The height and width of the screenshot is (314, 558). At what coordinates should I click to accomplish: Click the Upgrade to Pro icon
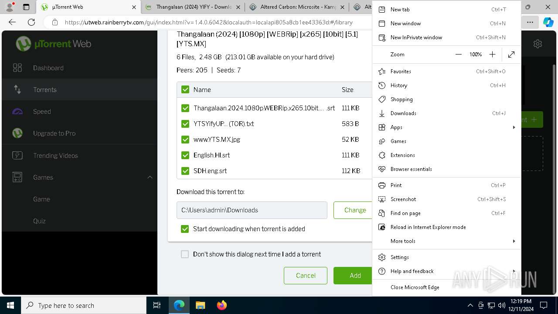(17, 133)
